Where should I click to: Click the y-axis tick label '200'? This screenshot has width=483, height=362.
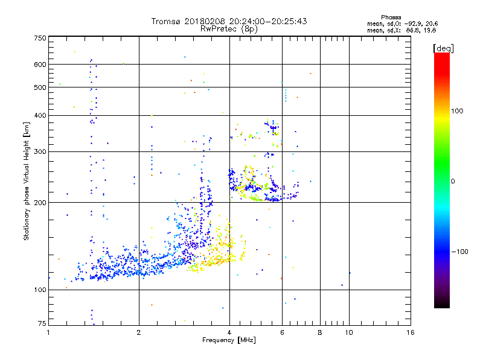pos(40,203)
